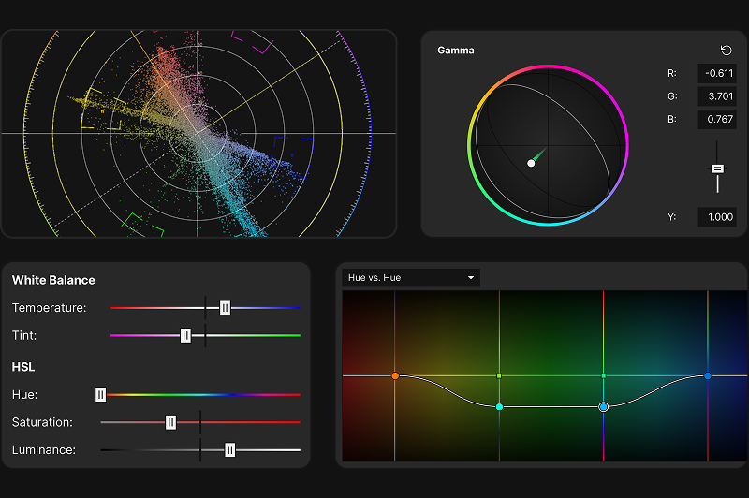This screenshot has height=498, width=749.
Task: Click the Gamma reset icon
Action: pos(726,50)
